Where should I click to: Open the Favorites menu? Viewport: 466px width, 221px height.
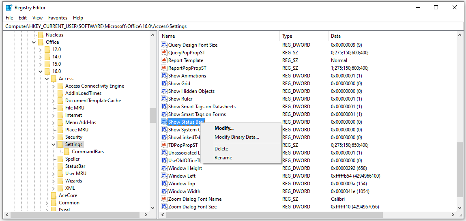(x=58, y=18)
